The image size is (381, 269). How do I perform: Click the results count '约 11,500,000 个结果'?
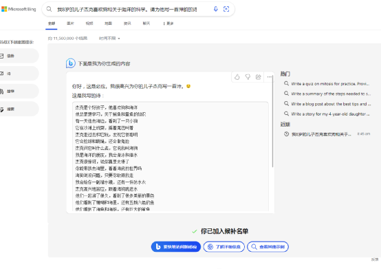[67, 39]
